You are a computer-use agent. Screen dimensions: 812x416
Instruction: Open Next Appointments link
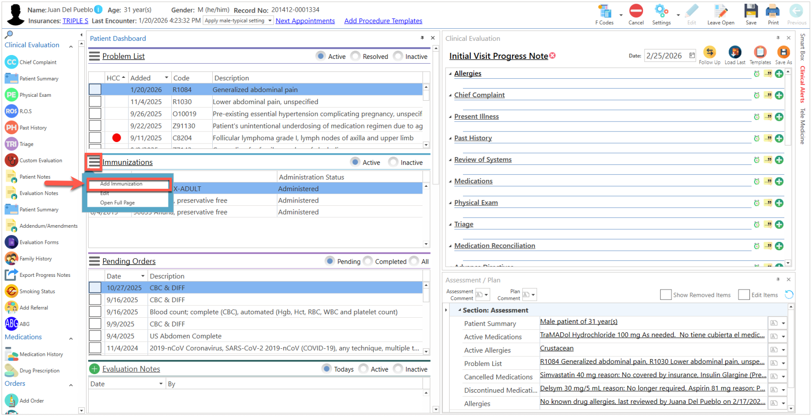coord(305,21)
